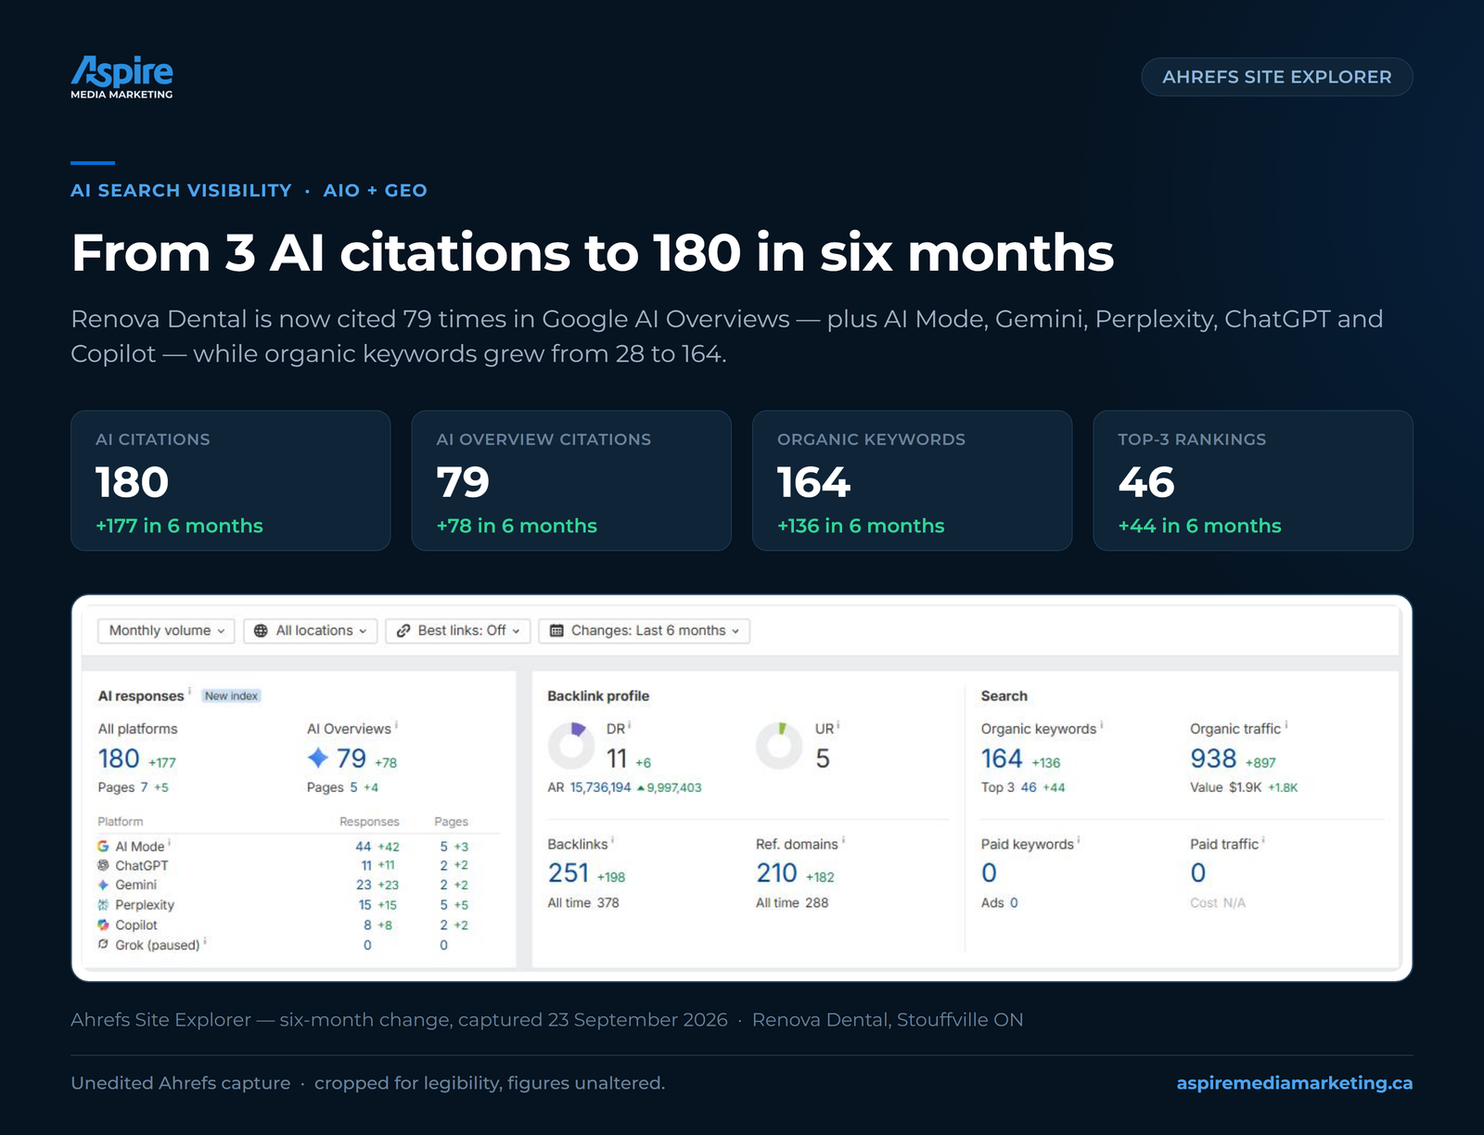Click the ChatGPT platform icon
1484x1135 pixels.
click(x=103, y=865)
